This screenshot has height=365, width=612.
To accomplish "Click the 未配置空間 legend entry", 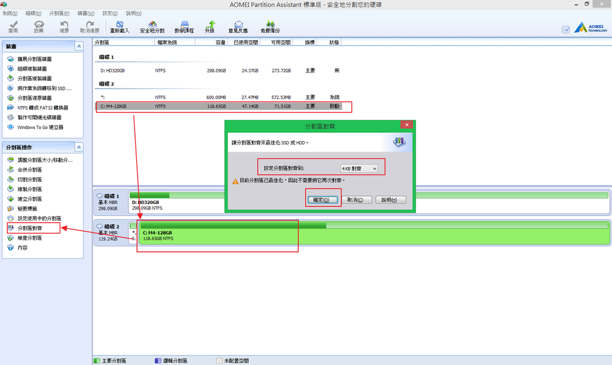I will coord(232,361).
